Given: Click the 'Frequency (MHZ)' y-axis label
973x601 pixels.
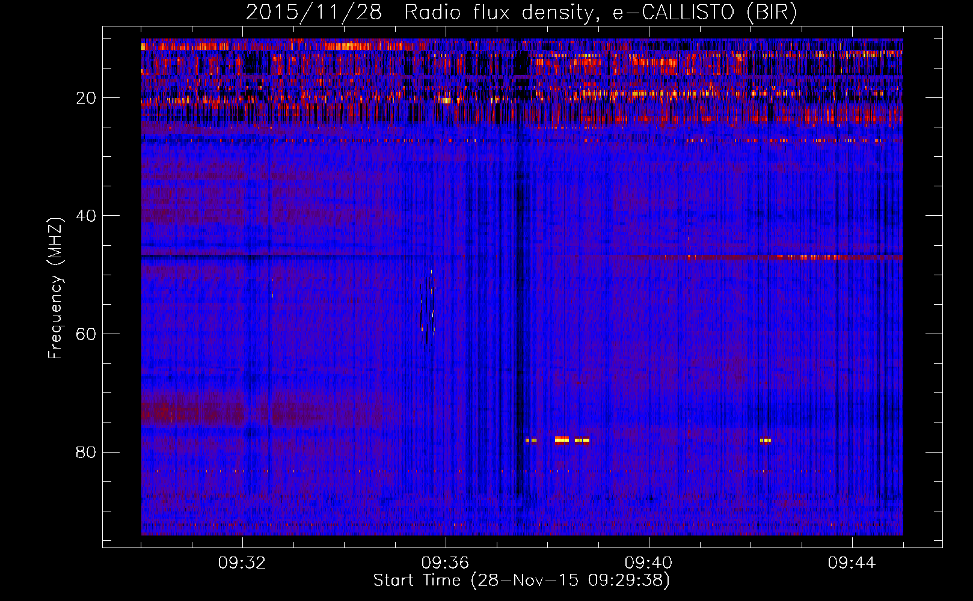Looking at the screenshot, I should 55,288.
